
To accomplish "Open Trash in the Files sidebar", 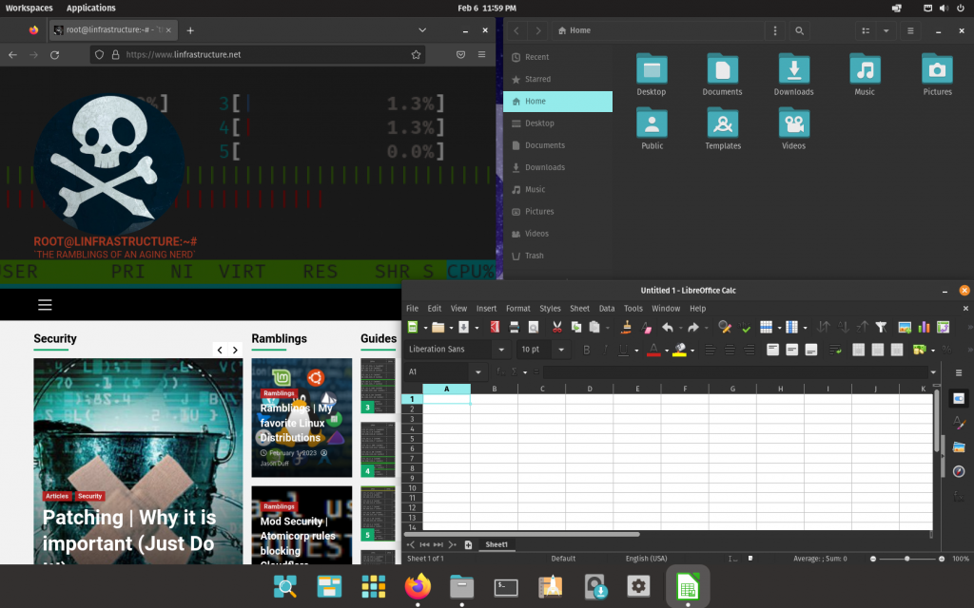I will click(557, 256).
